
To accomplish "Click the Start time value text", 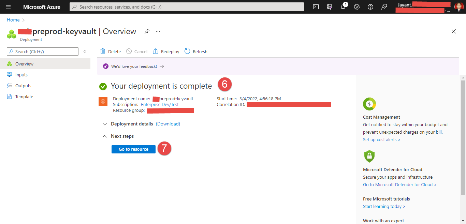I will coord(260,99).
